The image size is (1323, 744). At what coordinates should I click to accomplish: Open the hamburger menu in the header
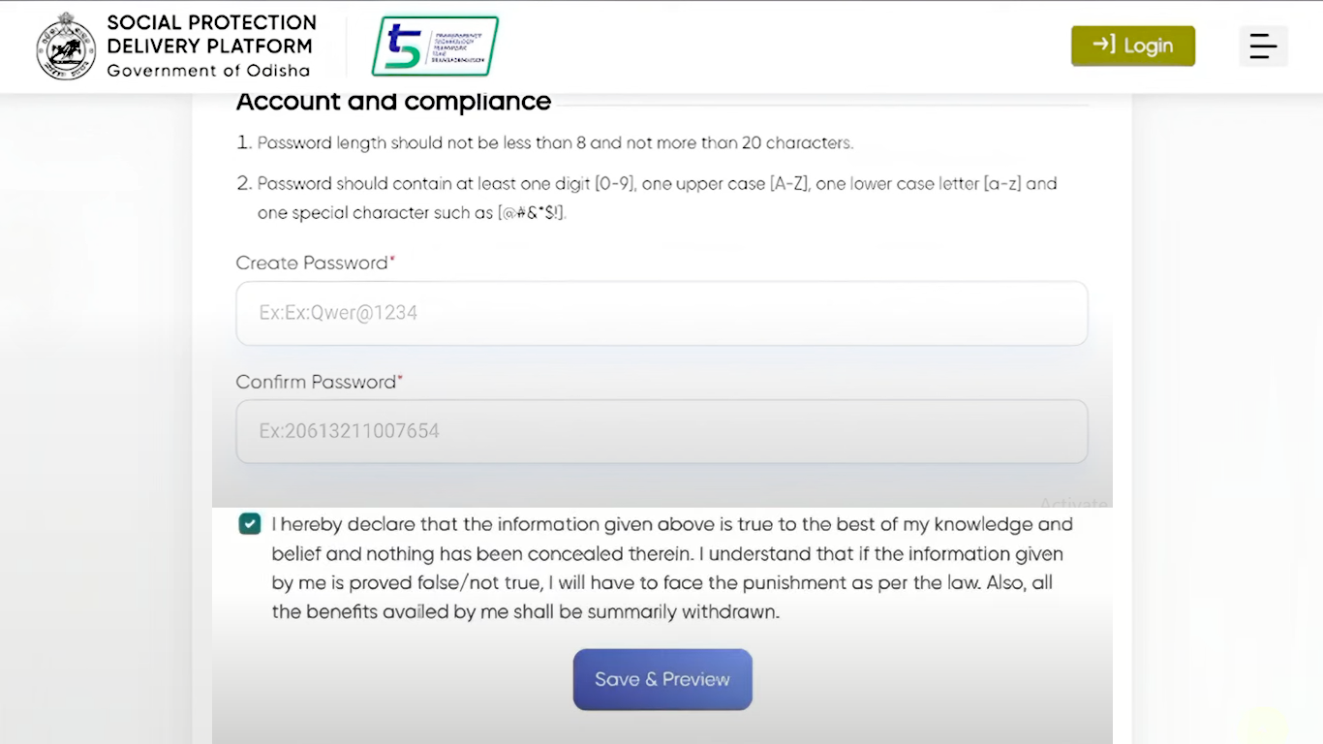pos(1263,46)
